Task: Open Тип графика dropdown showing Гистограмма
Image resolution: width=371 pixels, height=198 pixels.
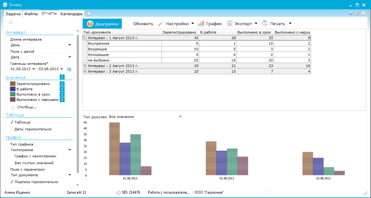Action: click(x=41, y=150)
